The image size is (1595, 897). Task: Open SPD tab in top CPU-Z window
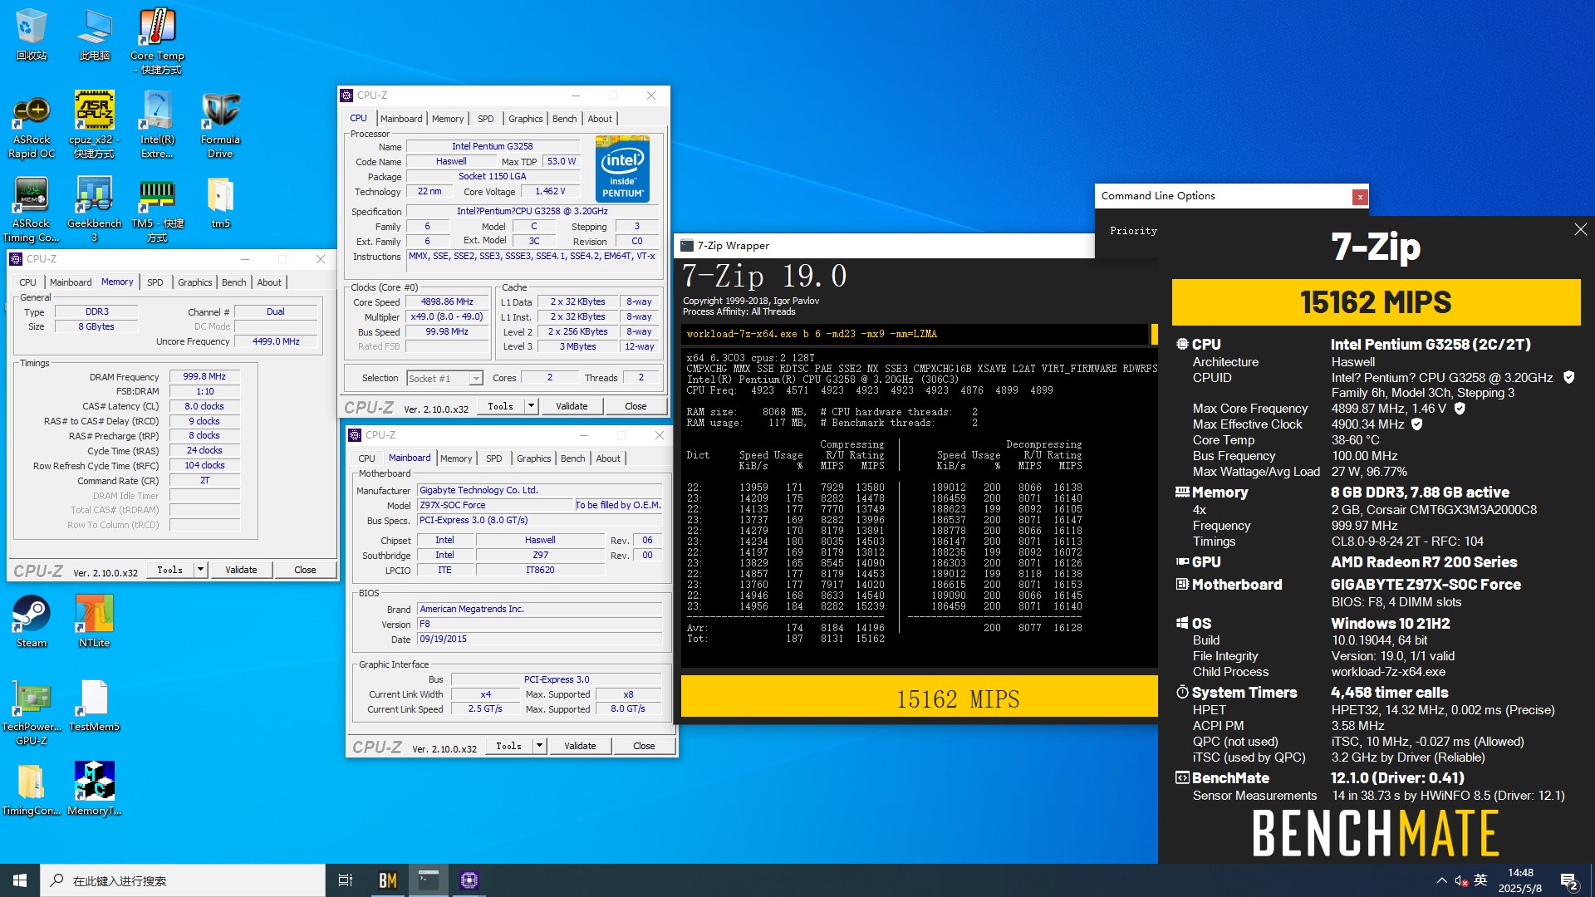pos(486,119)
